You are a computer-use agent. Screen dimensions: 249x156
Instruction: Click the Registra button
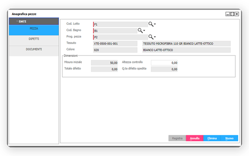click(177, 138)
